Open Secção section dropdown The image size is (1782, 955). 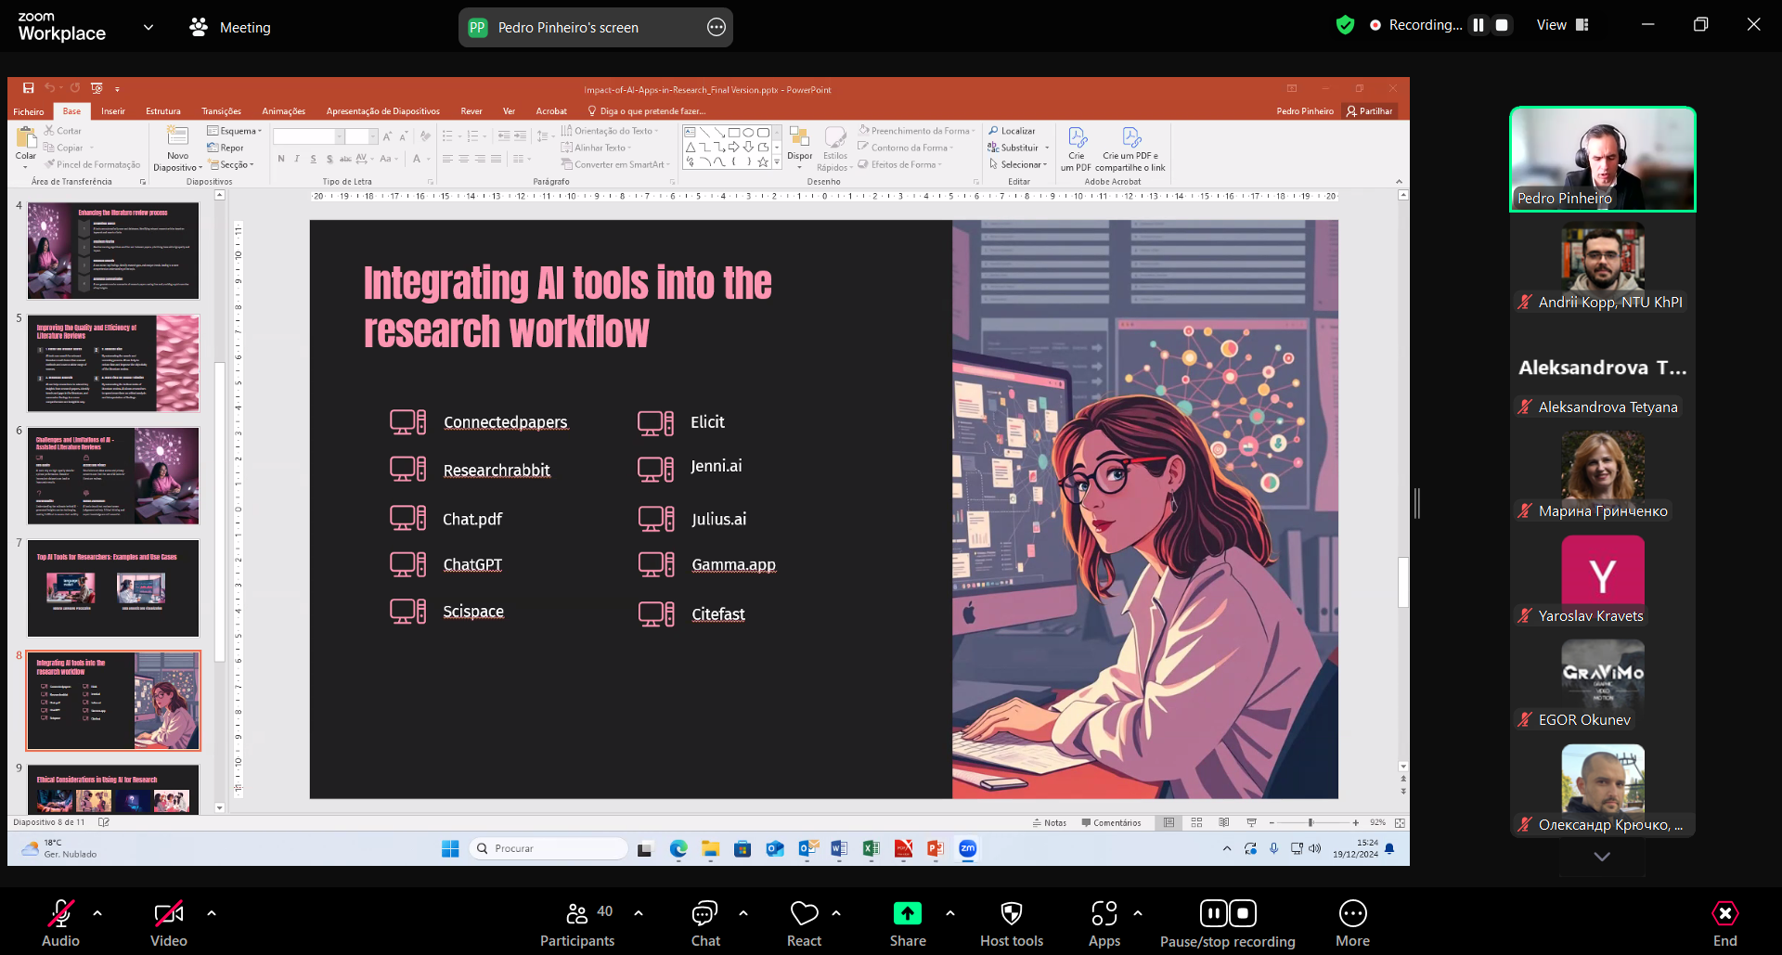pyautogui.click(x=231, y=164)
